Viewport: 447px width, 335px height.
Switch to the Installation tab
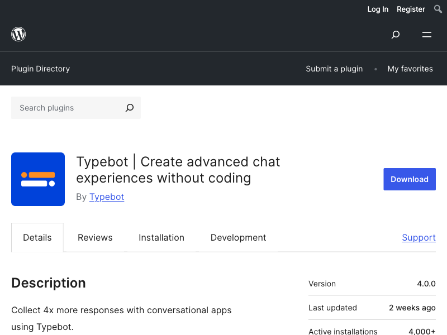[161, 237]
